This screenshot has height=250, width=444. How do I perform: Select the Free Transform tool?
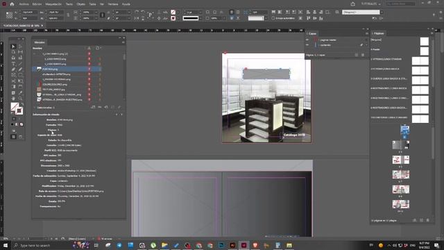pos(20,81)
